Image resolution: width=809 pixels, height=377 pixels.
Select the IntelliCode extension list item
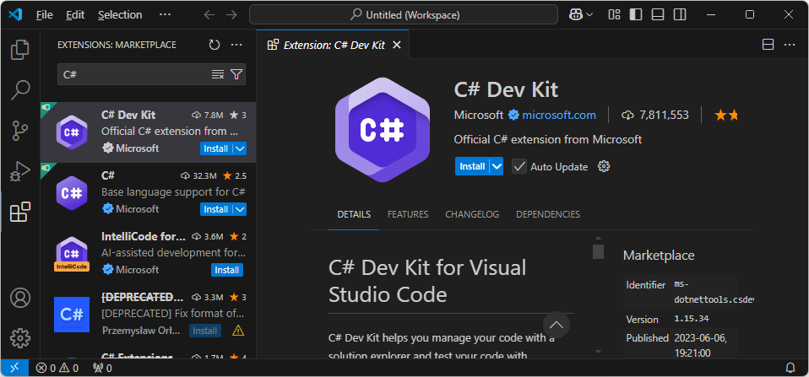148,253
